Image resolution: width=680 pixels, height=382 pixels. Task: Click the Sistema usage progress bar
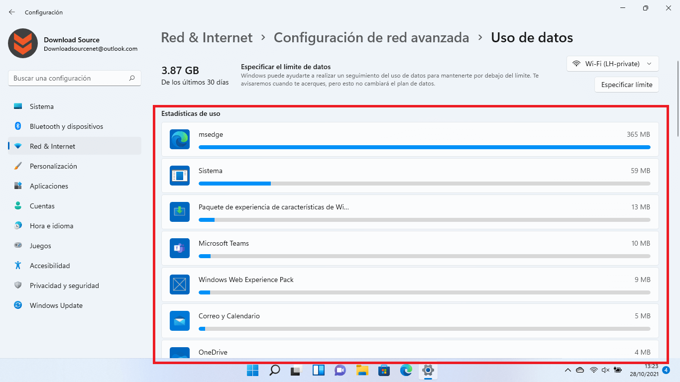click(425, 184)
